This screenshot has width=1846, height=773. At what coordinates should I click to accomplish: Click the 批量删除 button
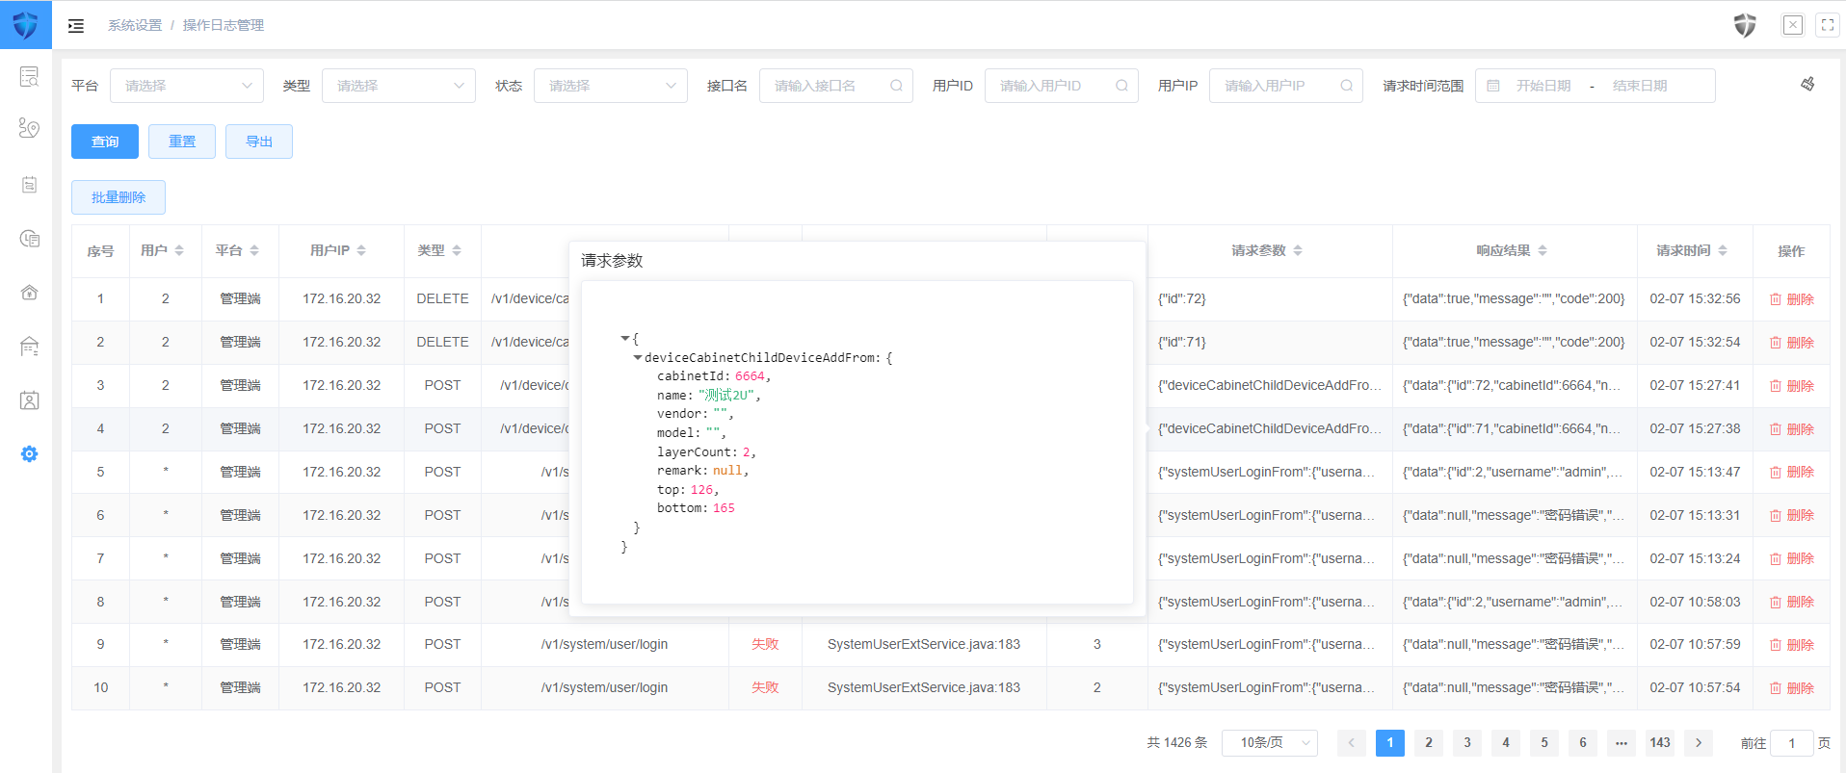[119, 197]
